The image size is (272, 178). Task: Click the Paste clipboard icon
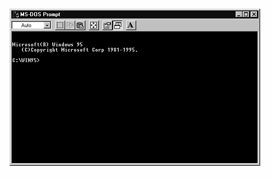pyautogui.click(x=80, y=25)
